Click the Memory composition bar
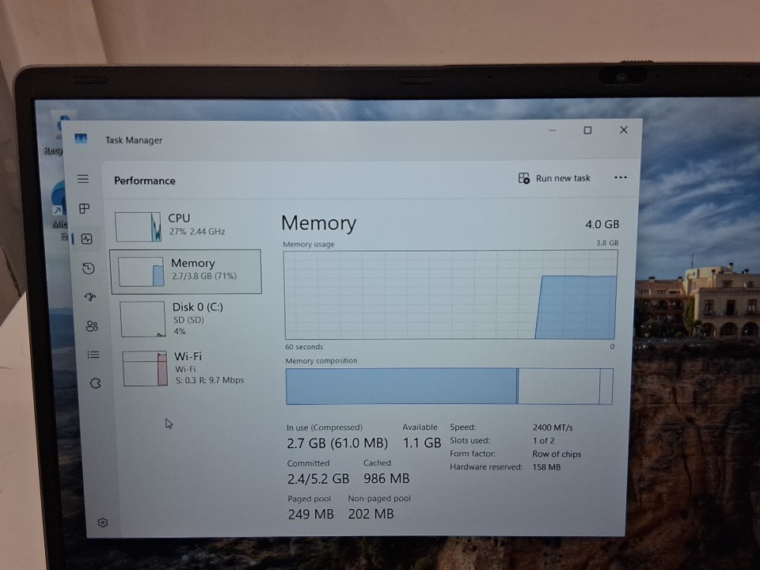This screenshot has width=760, height=570. (x=449, y=386)
